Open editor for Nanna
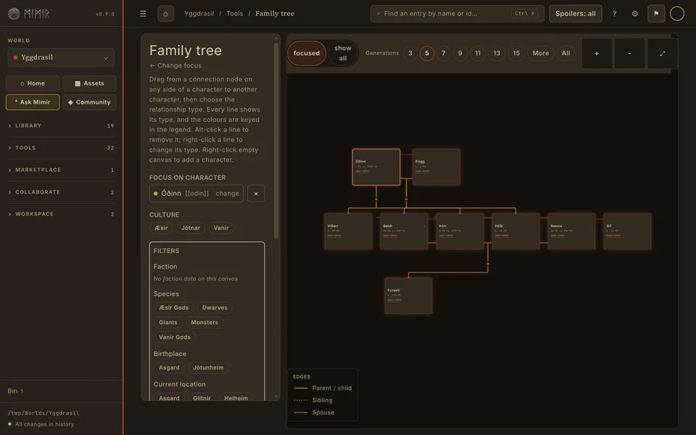Image resolution: width=696 pixels, height=435 pixels. pyautogui.click(x=557, y=236)
